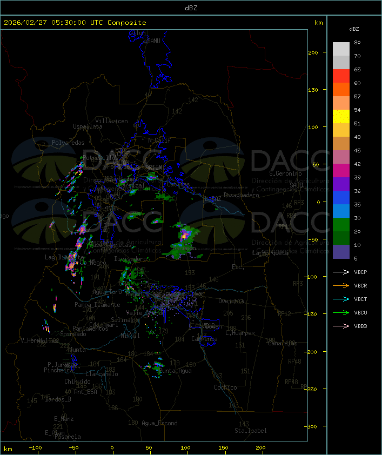This screenshot has height=455, width=382.
Task: Choose the dotted yellow 51-54 dBZ swatch
Action: pyautogui.click(x=341, y=117)
